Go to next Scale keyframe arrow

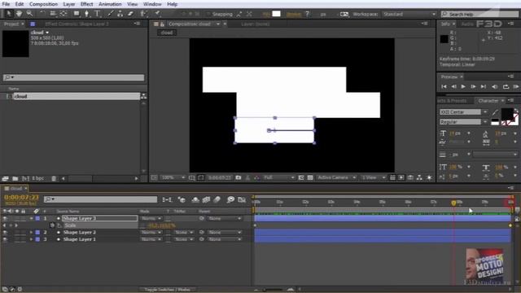tap(16, 225)
